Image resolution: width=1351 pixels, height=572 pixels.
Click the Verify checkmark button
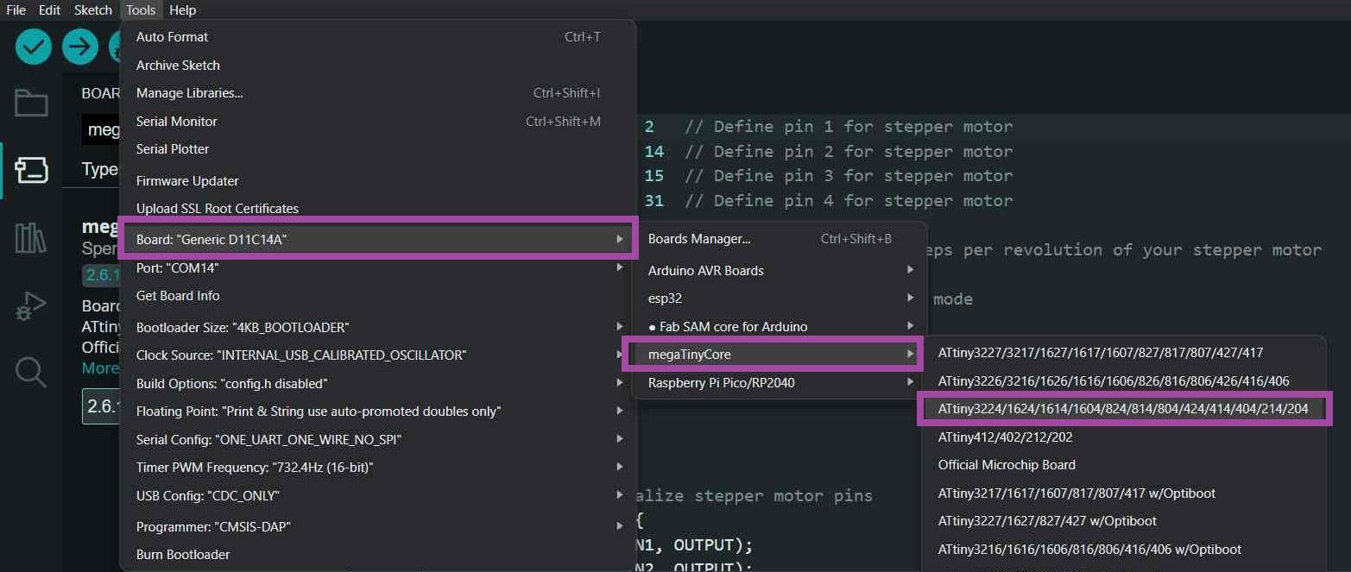click(x=34, y=47)
